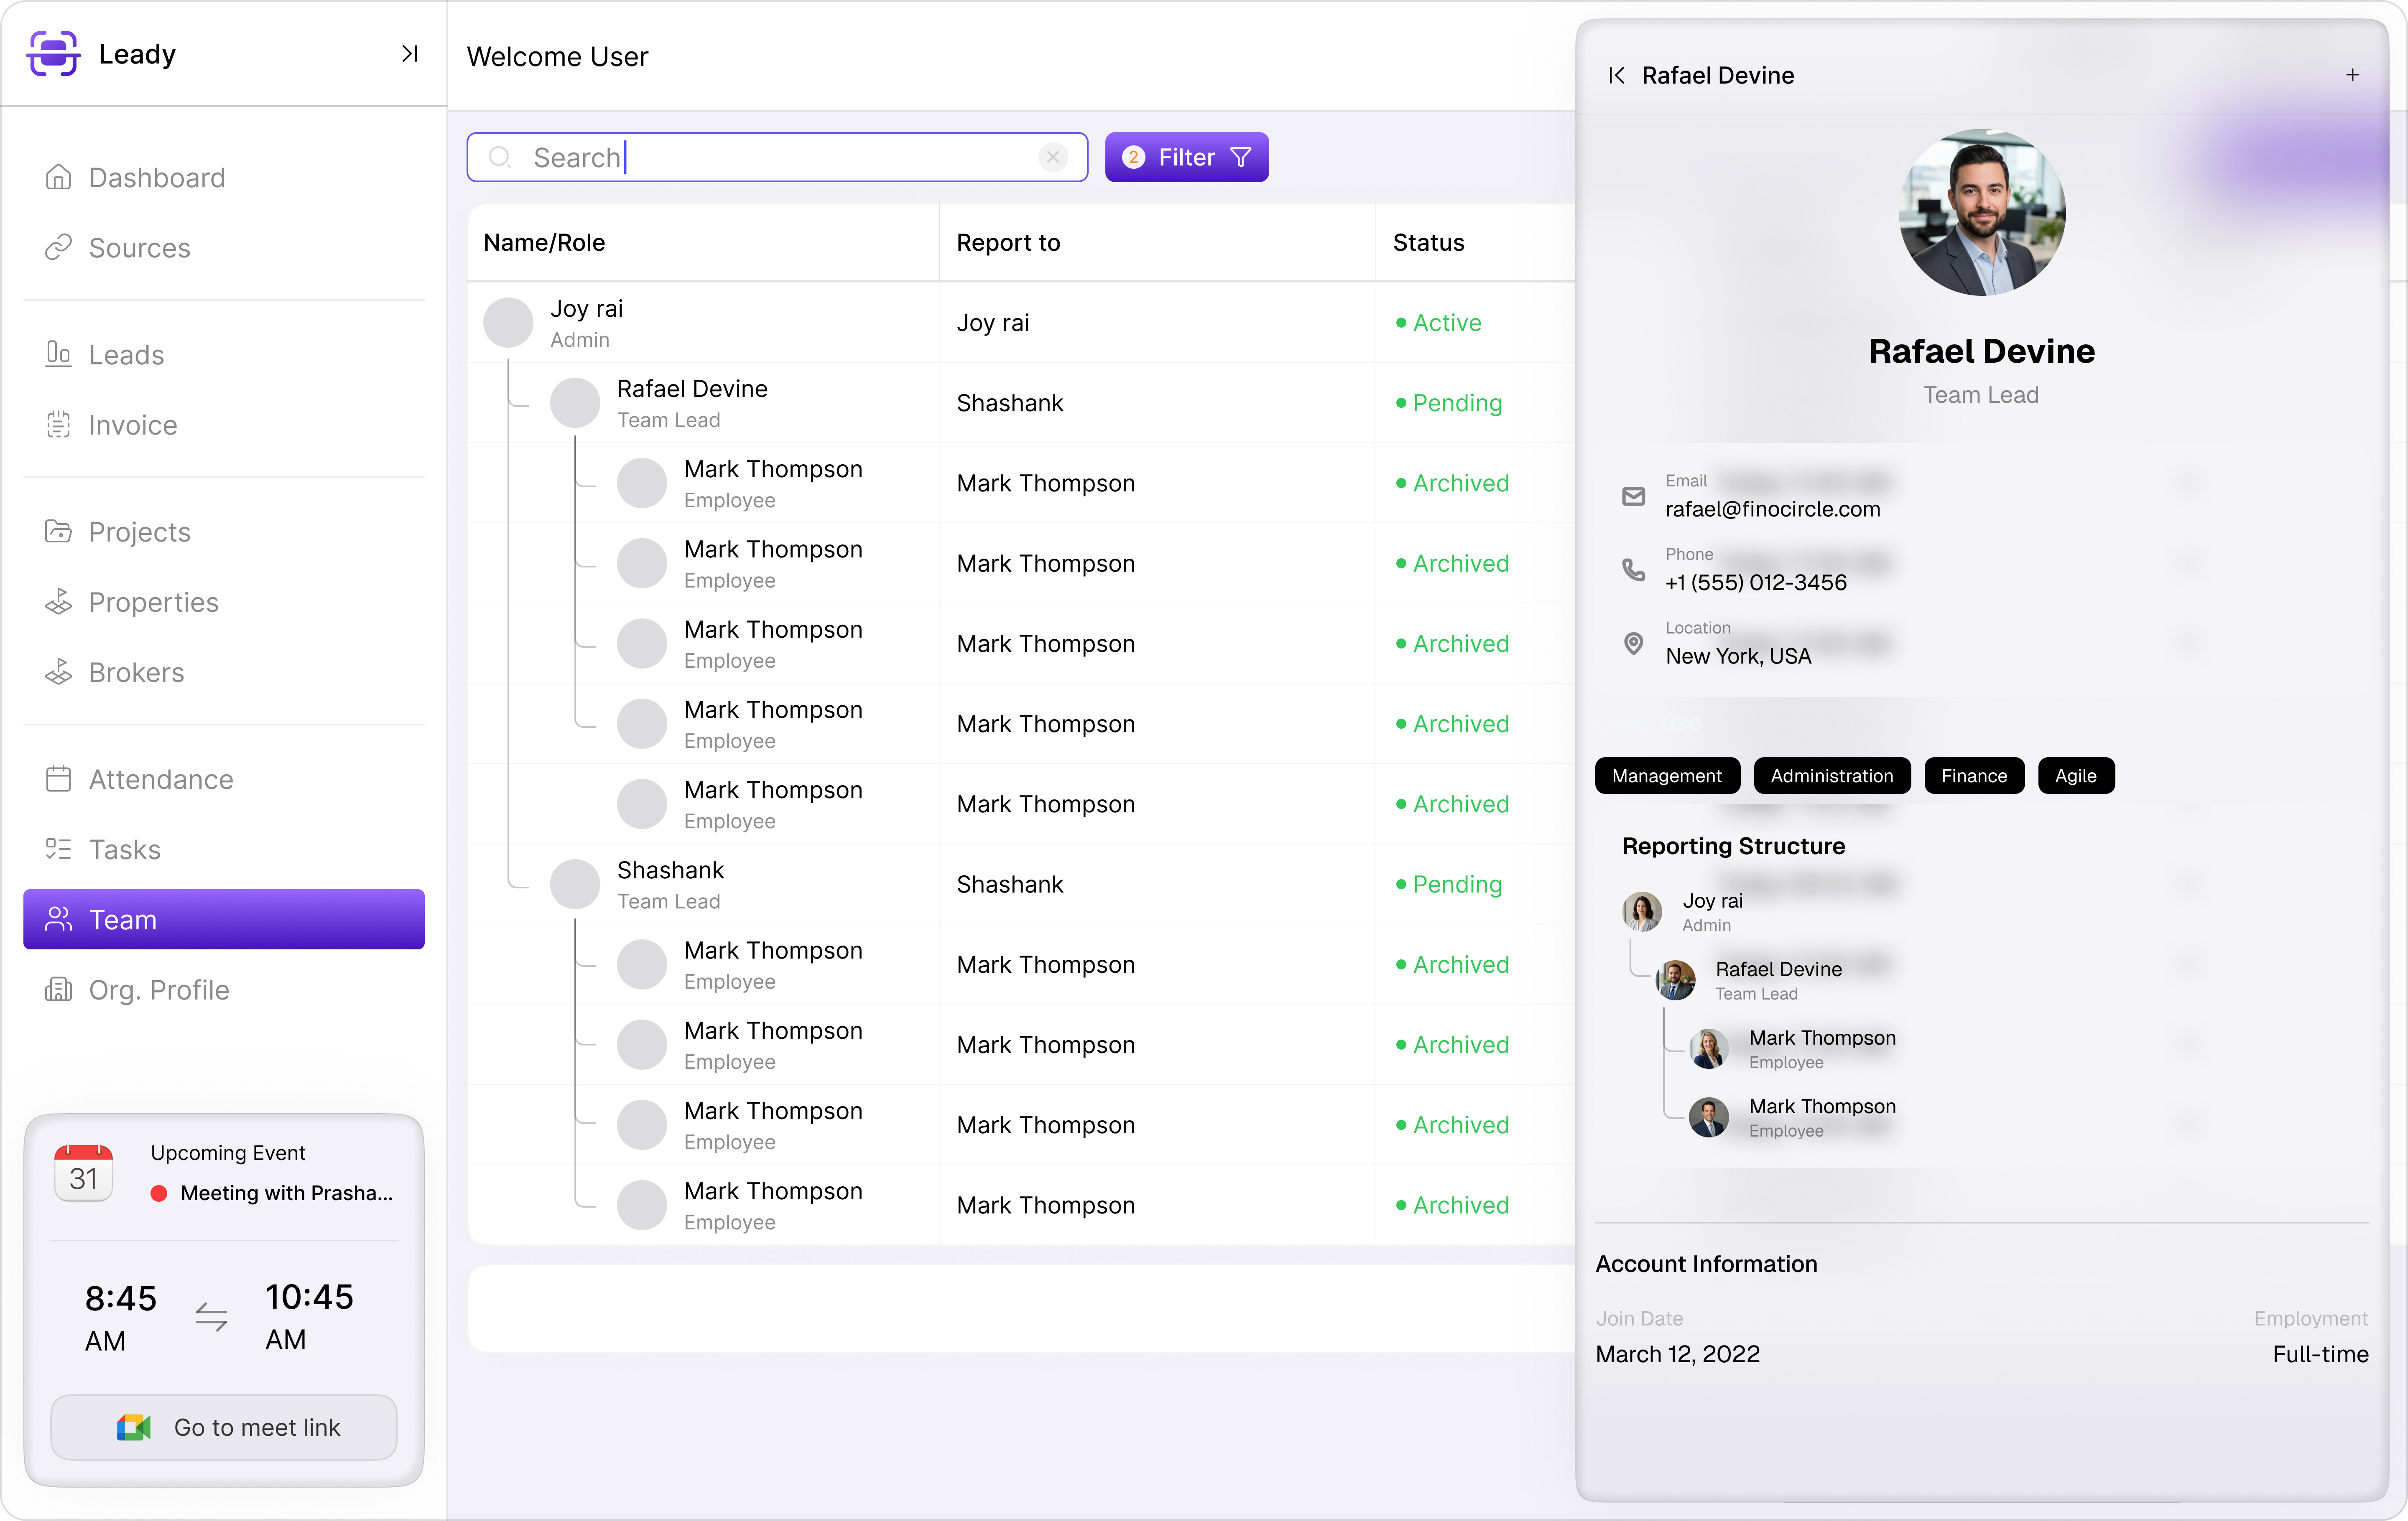
Task: Click the Management tag
Action: point(1667,776)
